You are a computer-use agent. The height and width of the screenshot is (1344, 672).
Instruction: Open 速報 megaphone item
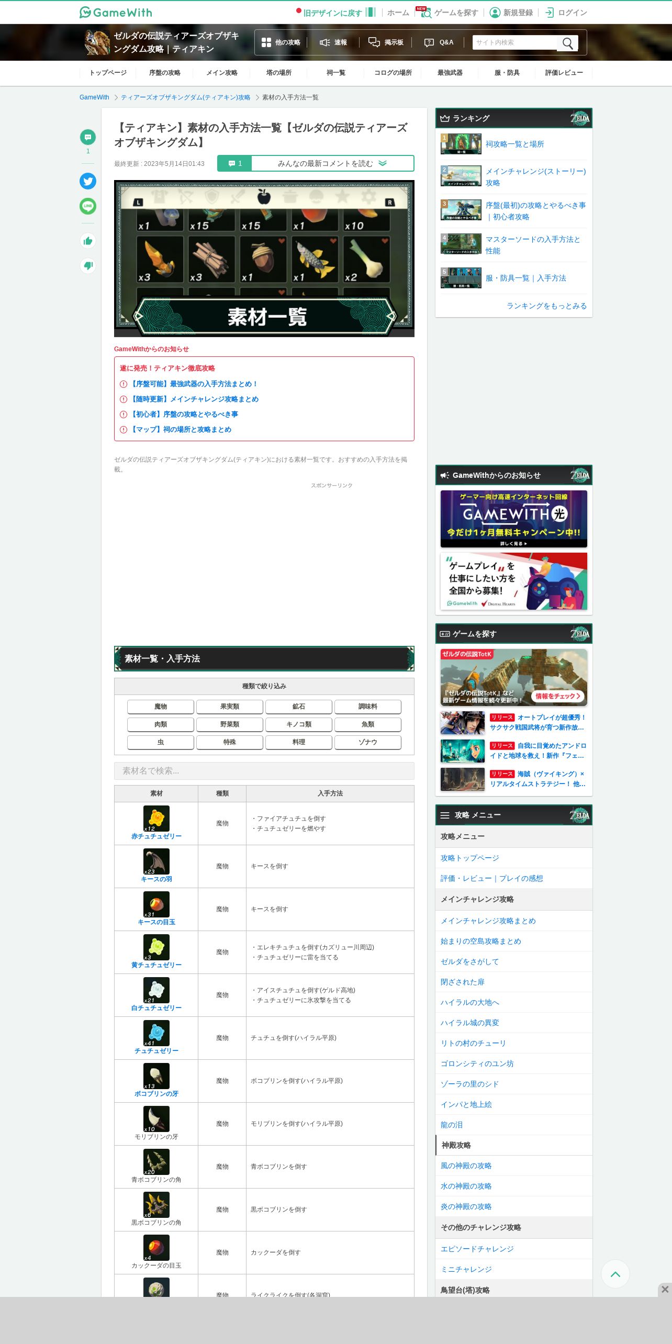[333, 42]
